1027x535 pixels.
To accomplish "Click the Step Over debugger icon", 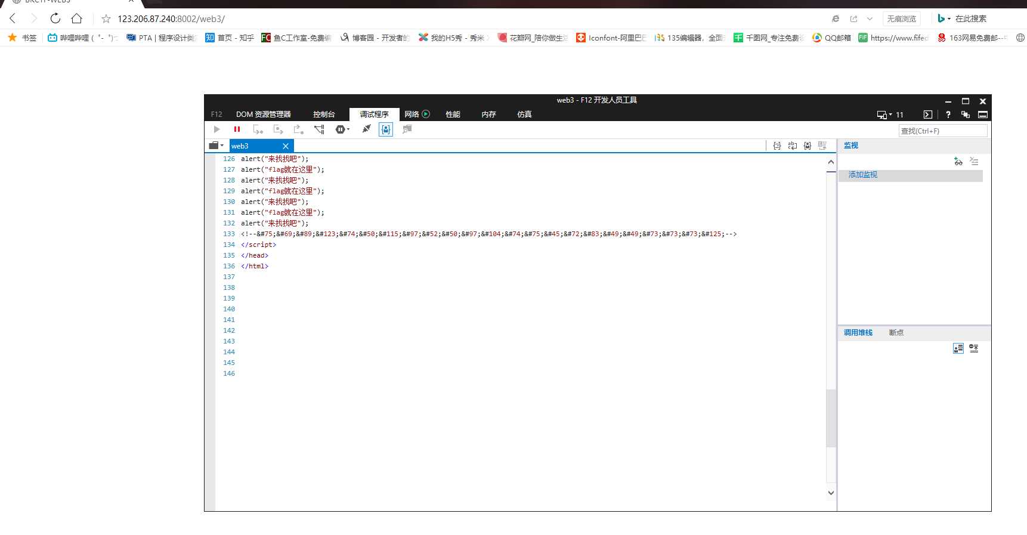I will click(279, 129).
